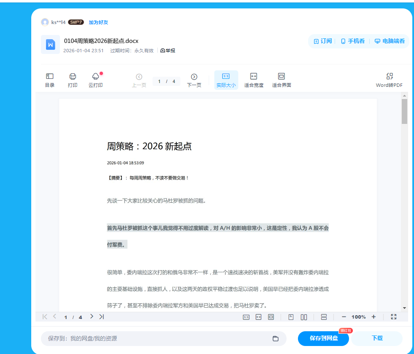The width and height of the screenshot is (414, 354).
Task: Switch to continuous scroll view in bottom bar
Action: coord(324,317)
